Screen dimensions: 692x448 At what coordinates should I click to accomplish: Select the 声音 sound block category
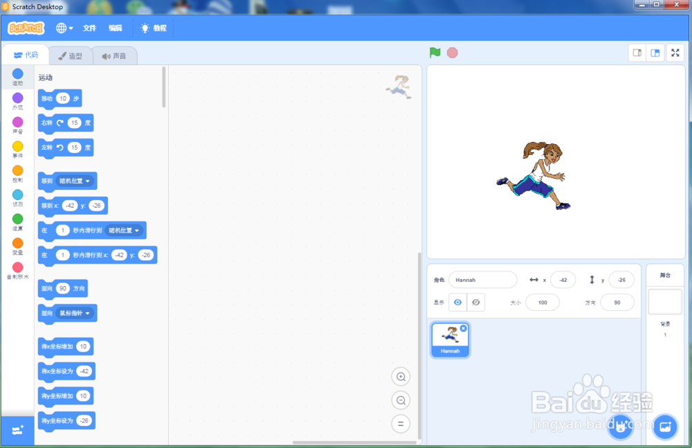click(x=18, y=125)
